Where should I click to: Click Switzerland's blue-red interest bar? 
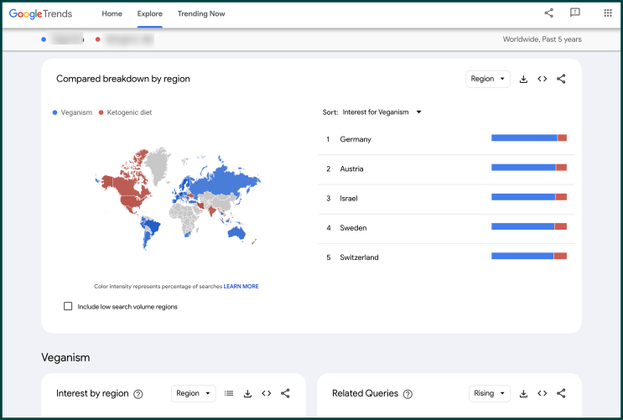tap(529, 256)
